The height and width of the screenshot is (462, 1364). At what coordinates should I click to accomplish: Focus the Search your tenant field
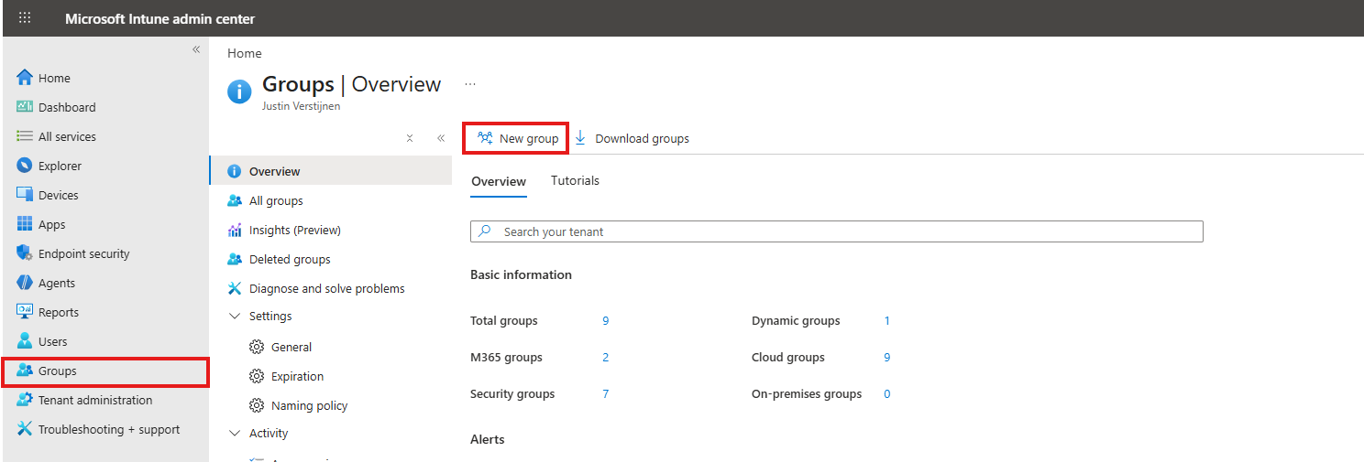(x=836, y=231)
